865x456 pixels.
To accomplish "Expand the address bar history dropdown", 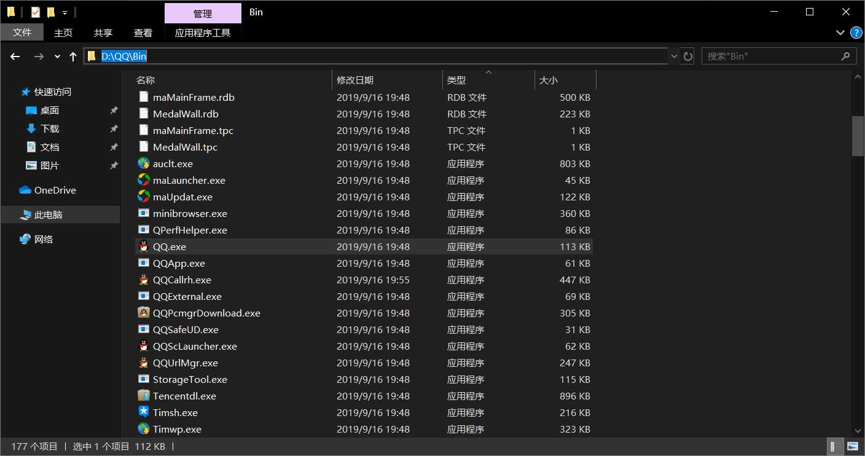I will click(x=674, y=57).
